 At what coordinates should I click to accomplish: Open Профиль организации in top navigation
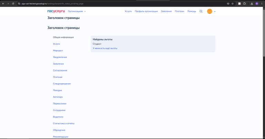coord(146,11)
